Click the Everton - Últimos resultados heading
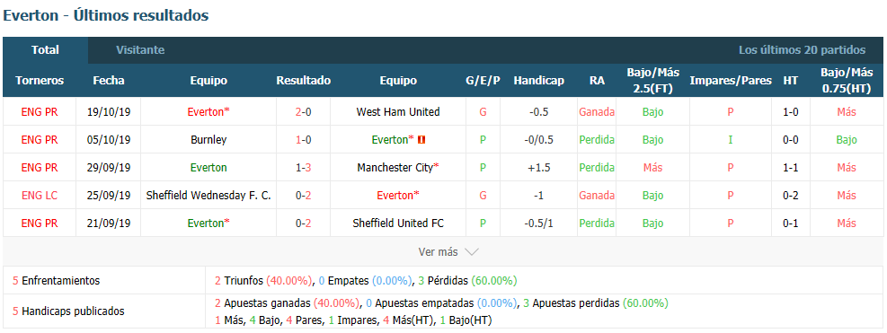Screen dimensions: 887x333 [106, 15]
